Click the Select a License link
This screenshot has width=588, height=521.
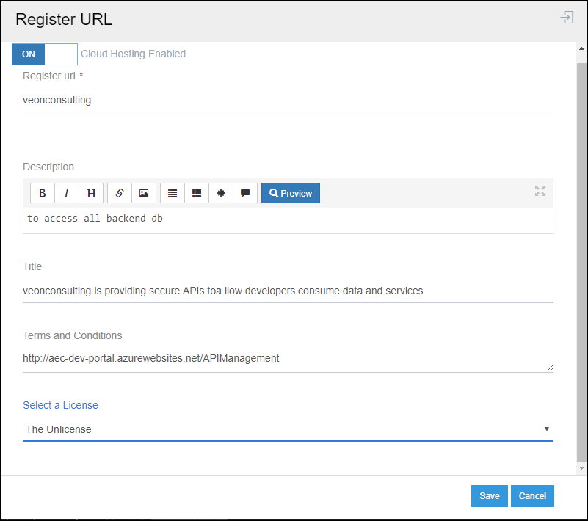tap(60, 404)
